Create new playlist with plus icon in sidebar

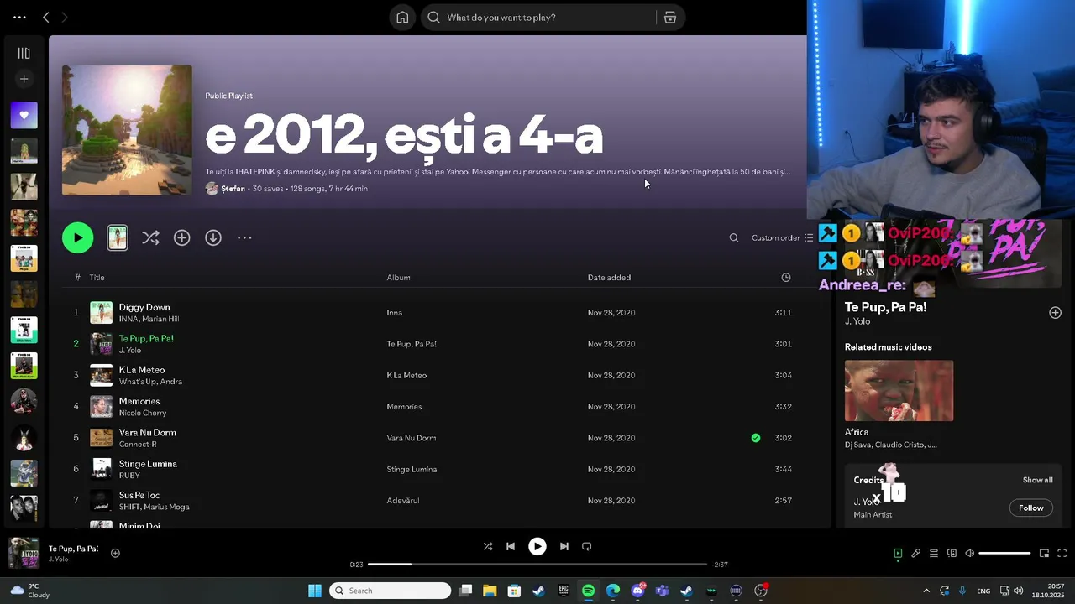[24, 79]
